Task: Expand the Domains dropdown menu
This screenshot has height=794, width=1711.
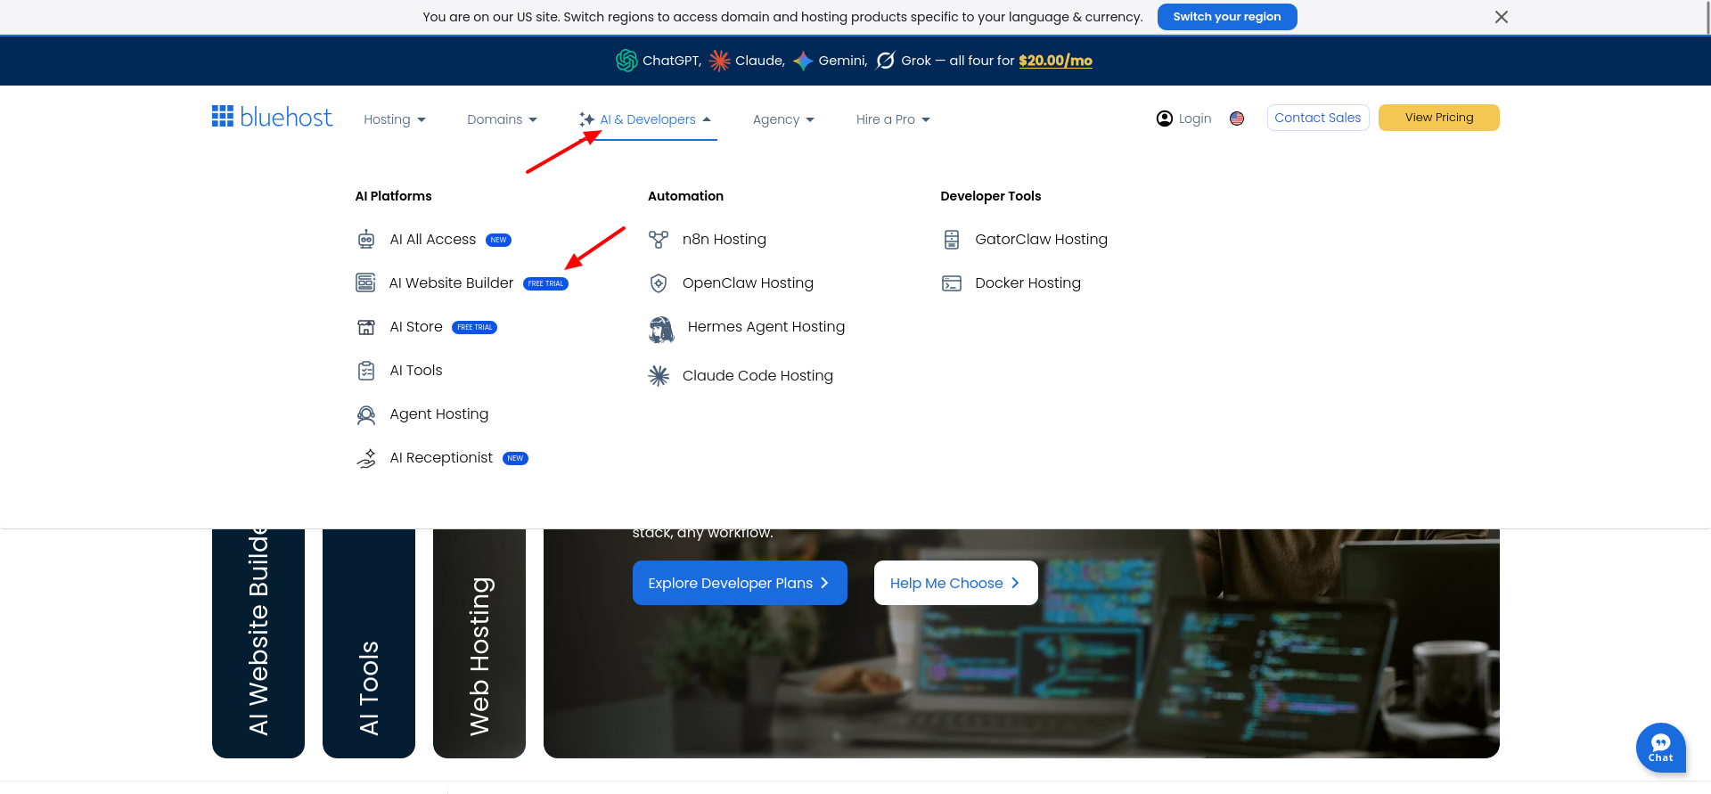Action: pyautogui.click(x=503, y=119)
